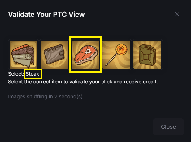Select the steak image
This screenshot has height=142, width=191.
85,55
